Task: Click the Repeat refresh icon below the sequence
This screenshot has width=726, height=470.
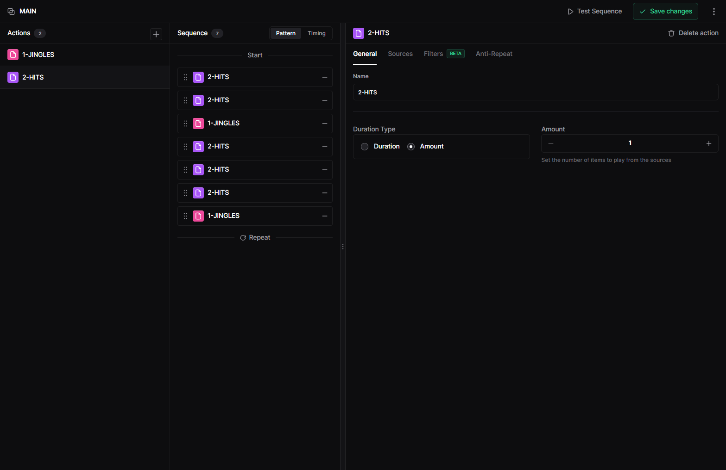Action: point(243,237)
